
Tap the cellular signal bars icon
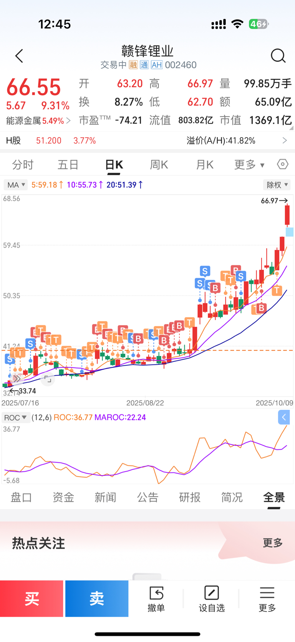219,25
